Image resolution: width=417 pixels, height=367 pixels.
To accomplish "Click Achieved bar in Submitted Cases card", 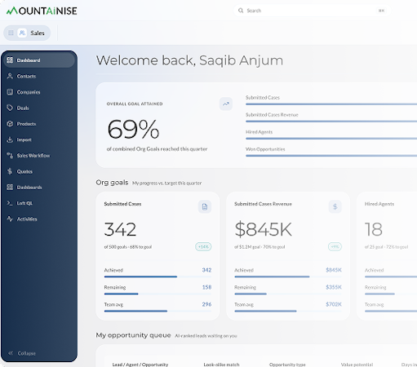I will point(157,276).
